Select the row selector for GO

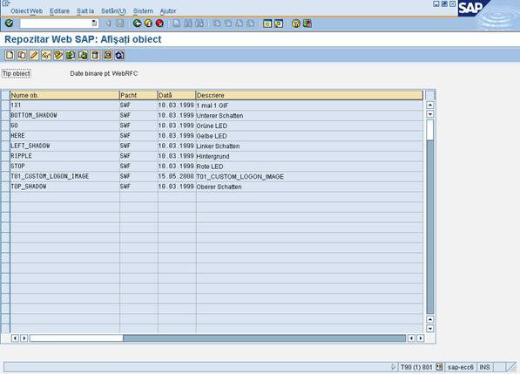5,126
